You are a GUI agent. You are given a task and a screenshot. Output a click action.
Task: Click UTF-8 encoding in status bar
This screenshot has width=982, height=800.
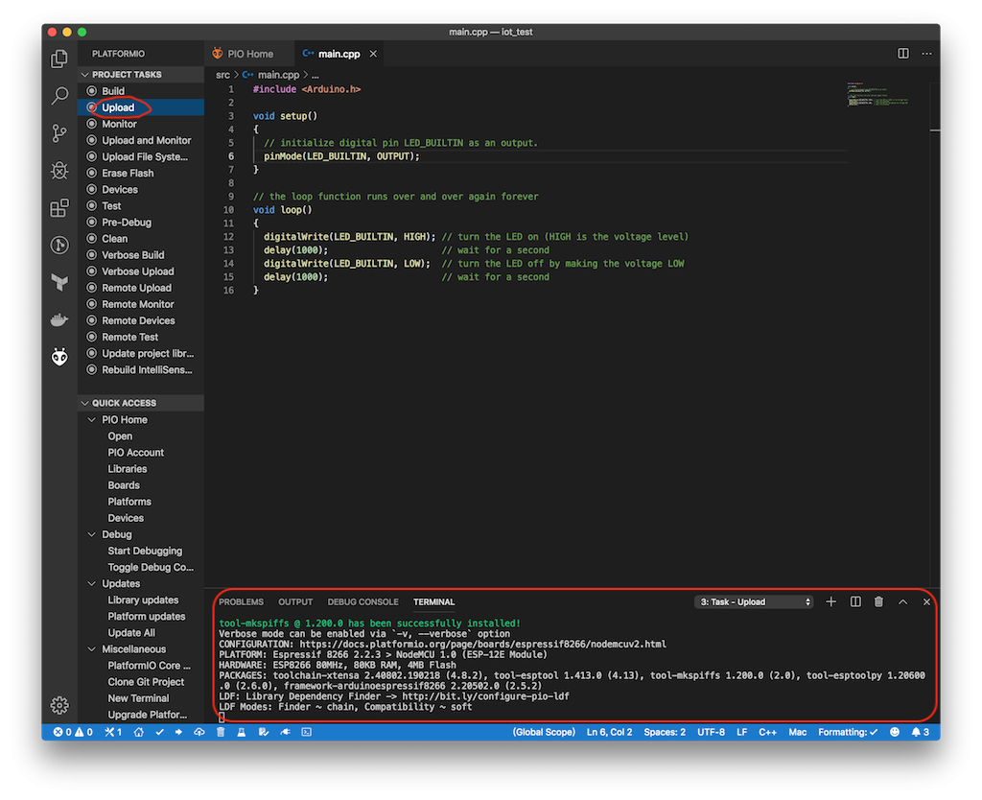[711, 732]
